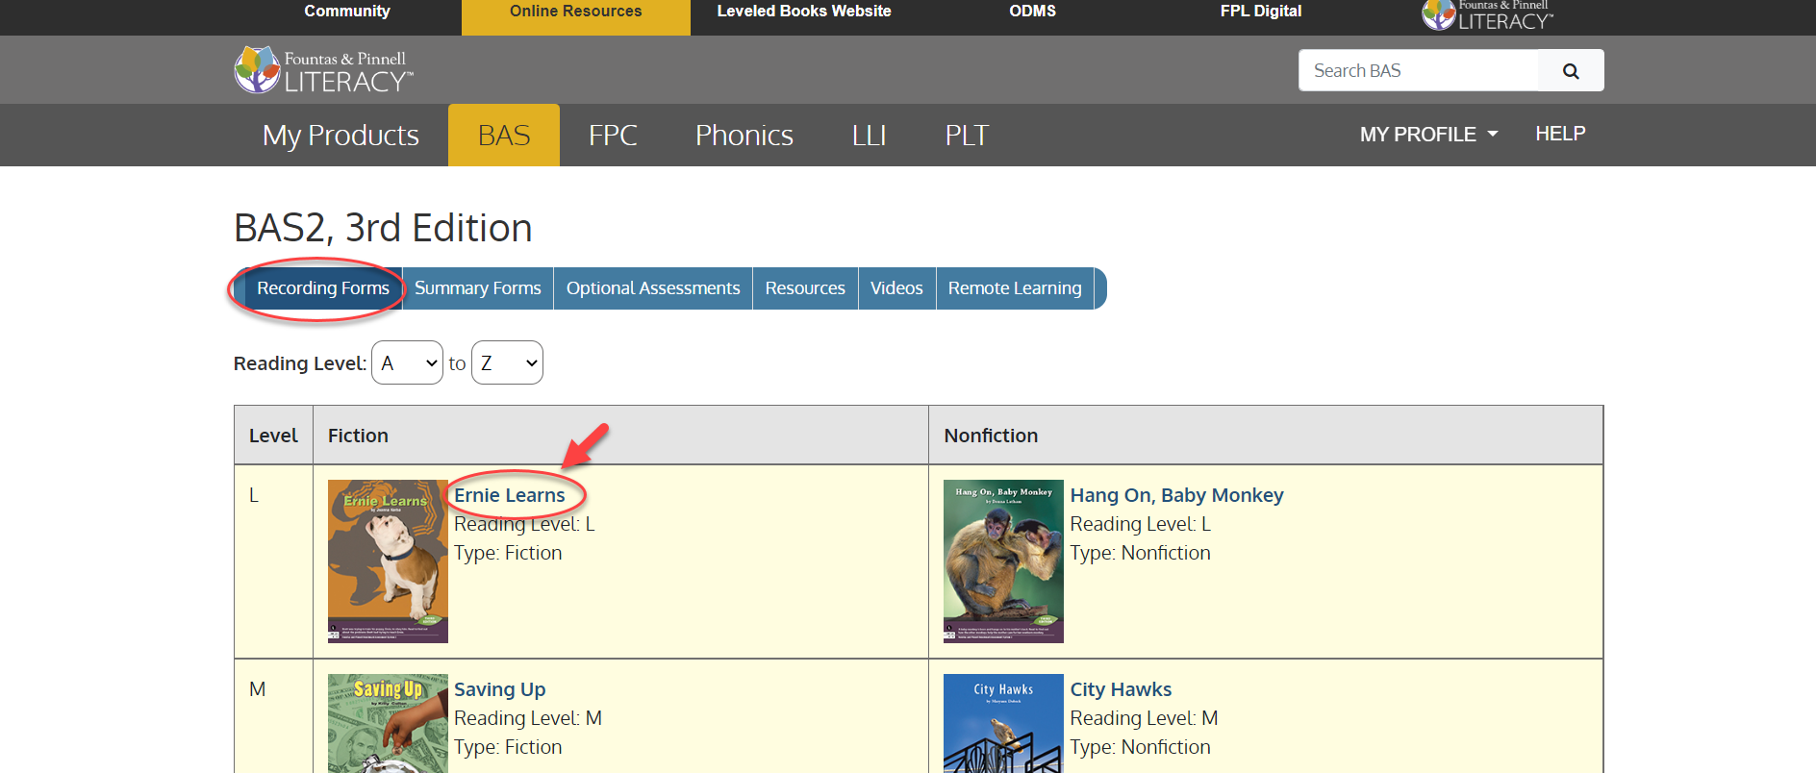1816x773 pixels.
Task: Open the Saving Up book cover
Action: [x=388, y=723]
